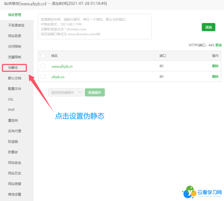Image resolution: width=224 pixels, height=201 pixels.
Task: Delete the first domain with port 80
Action: click(x=215, y=66)
